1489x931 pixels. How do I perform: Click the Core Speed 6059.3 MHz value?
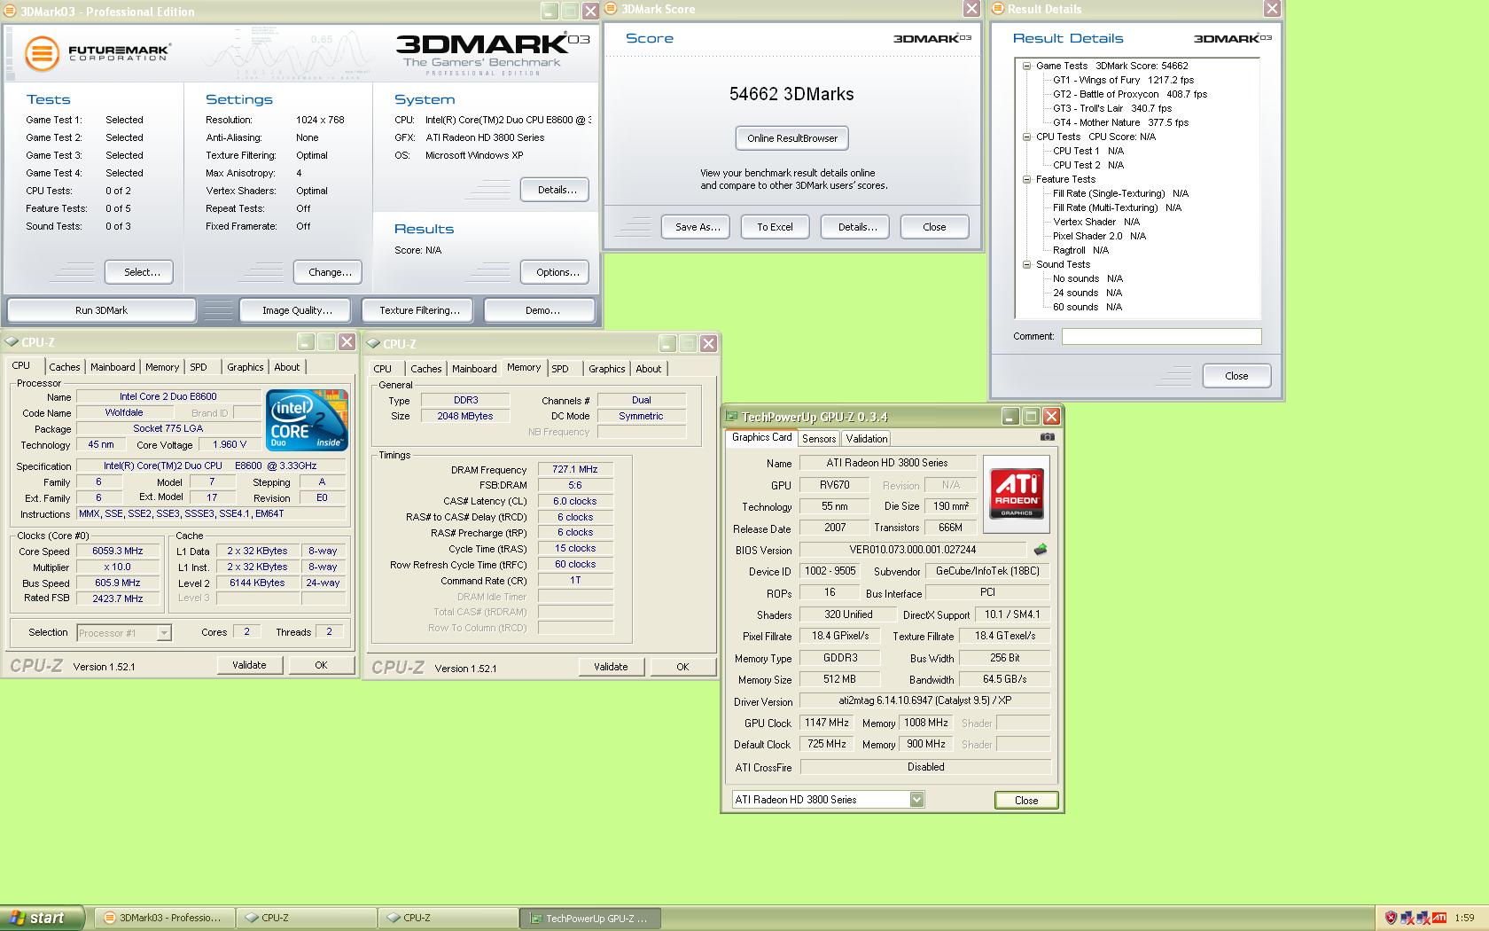pos(118,551)
